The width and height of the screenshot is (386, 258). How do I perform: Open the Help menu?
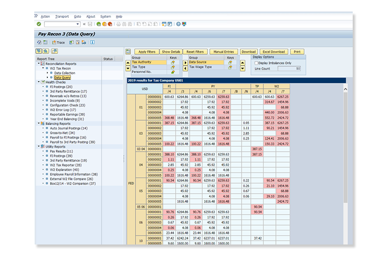119,16
